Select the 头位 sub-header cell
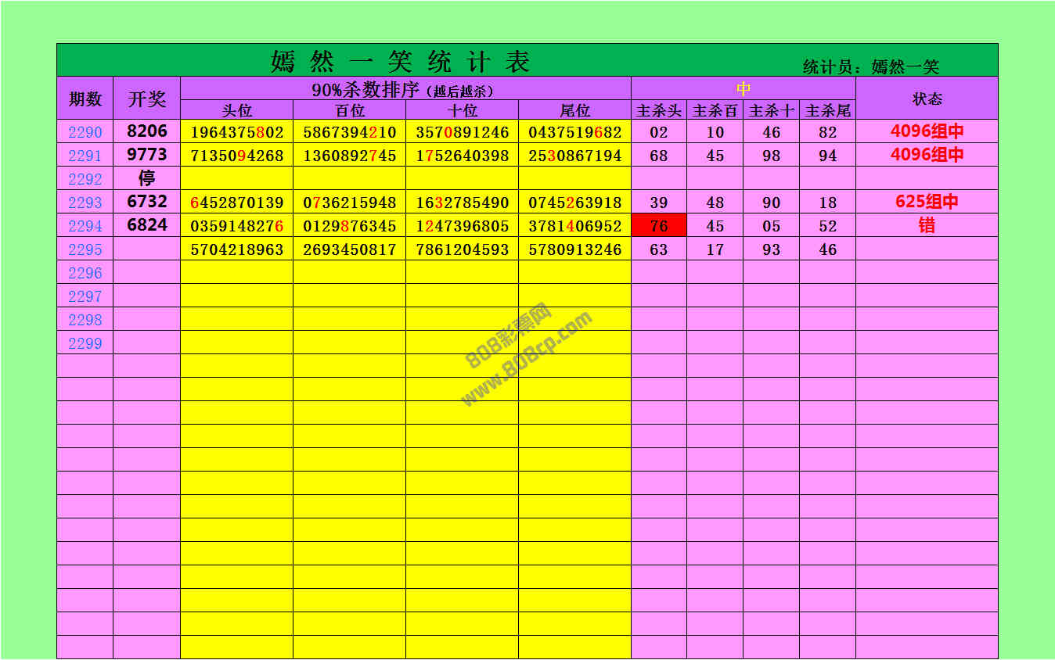This screenshot has width=1055, height=660. click(237, 111)
